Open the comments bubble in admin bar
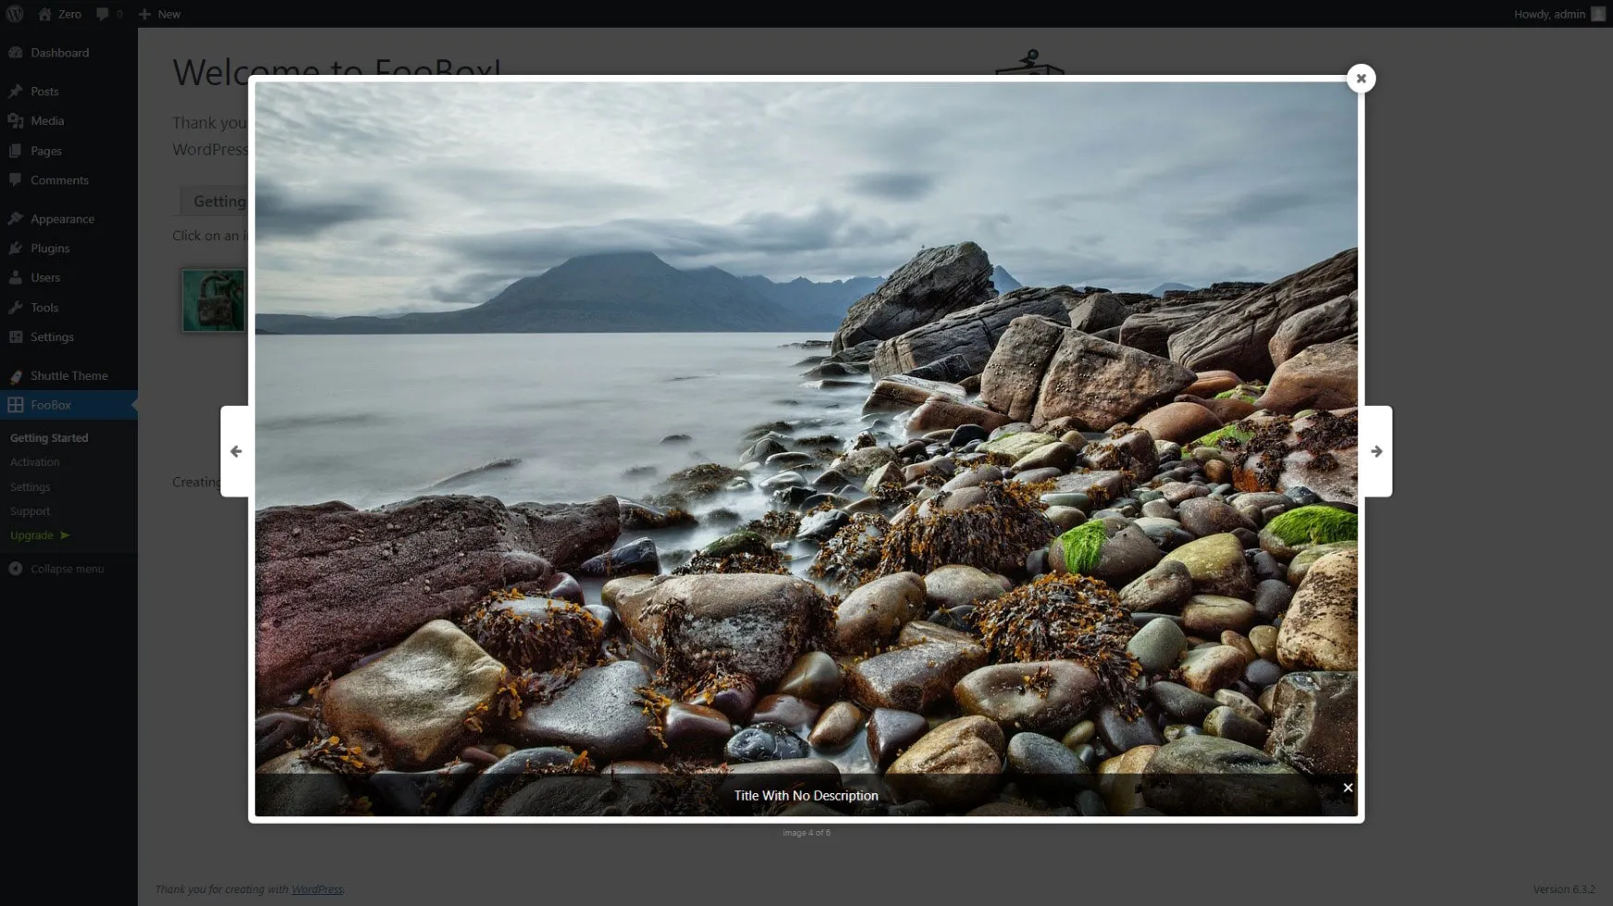 (x=108, y=14)
